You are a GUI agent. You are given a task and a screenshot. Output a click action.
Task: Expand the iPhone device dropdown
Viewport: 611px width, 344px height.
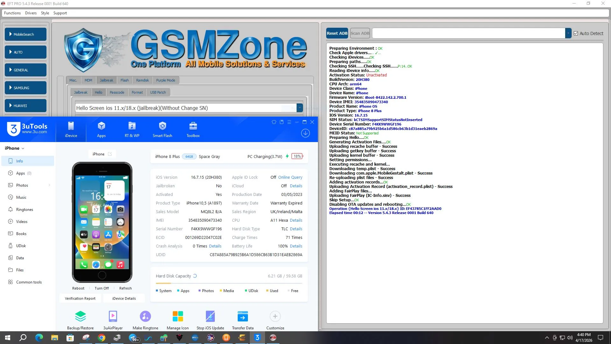15,148
